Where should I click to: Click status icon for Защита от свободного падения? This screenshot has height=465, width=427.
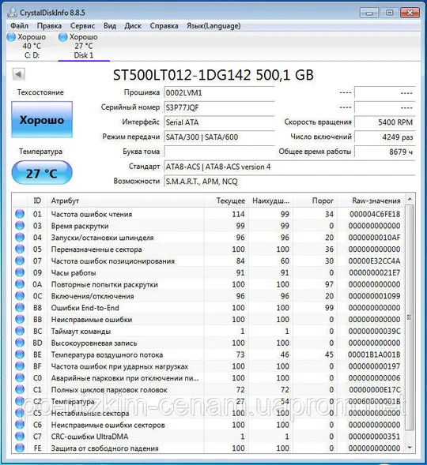click(20, 448)
